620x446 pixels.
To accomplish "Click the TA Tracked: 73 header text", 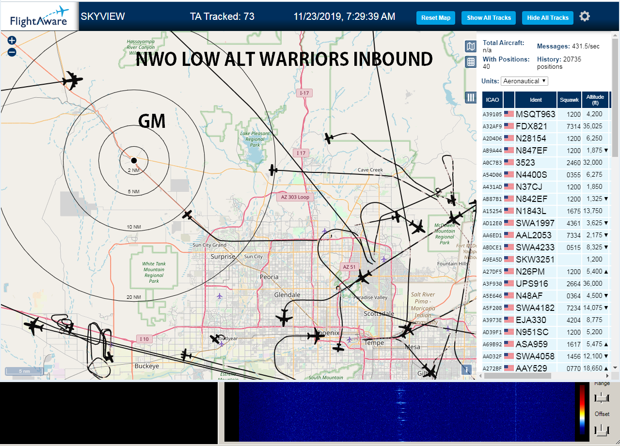I will [222, 16].
